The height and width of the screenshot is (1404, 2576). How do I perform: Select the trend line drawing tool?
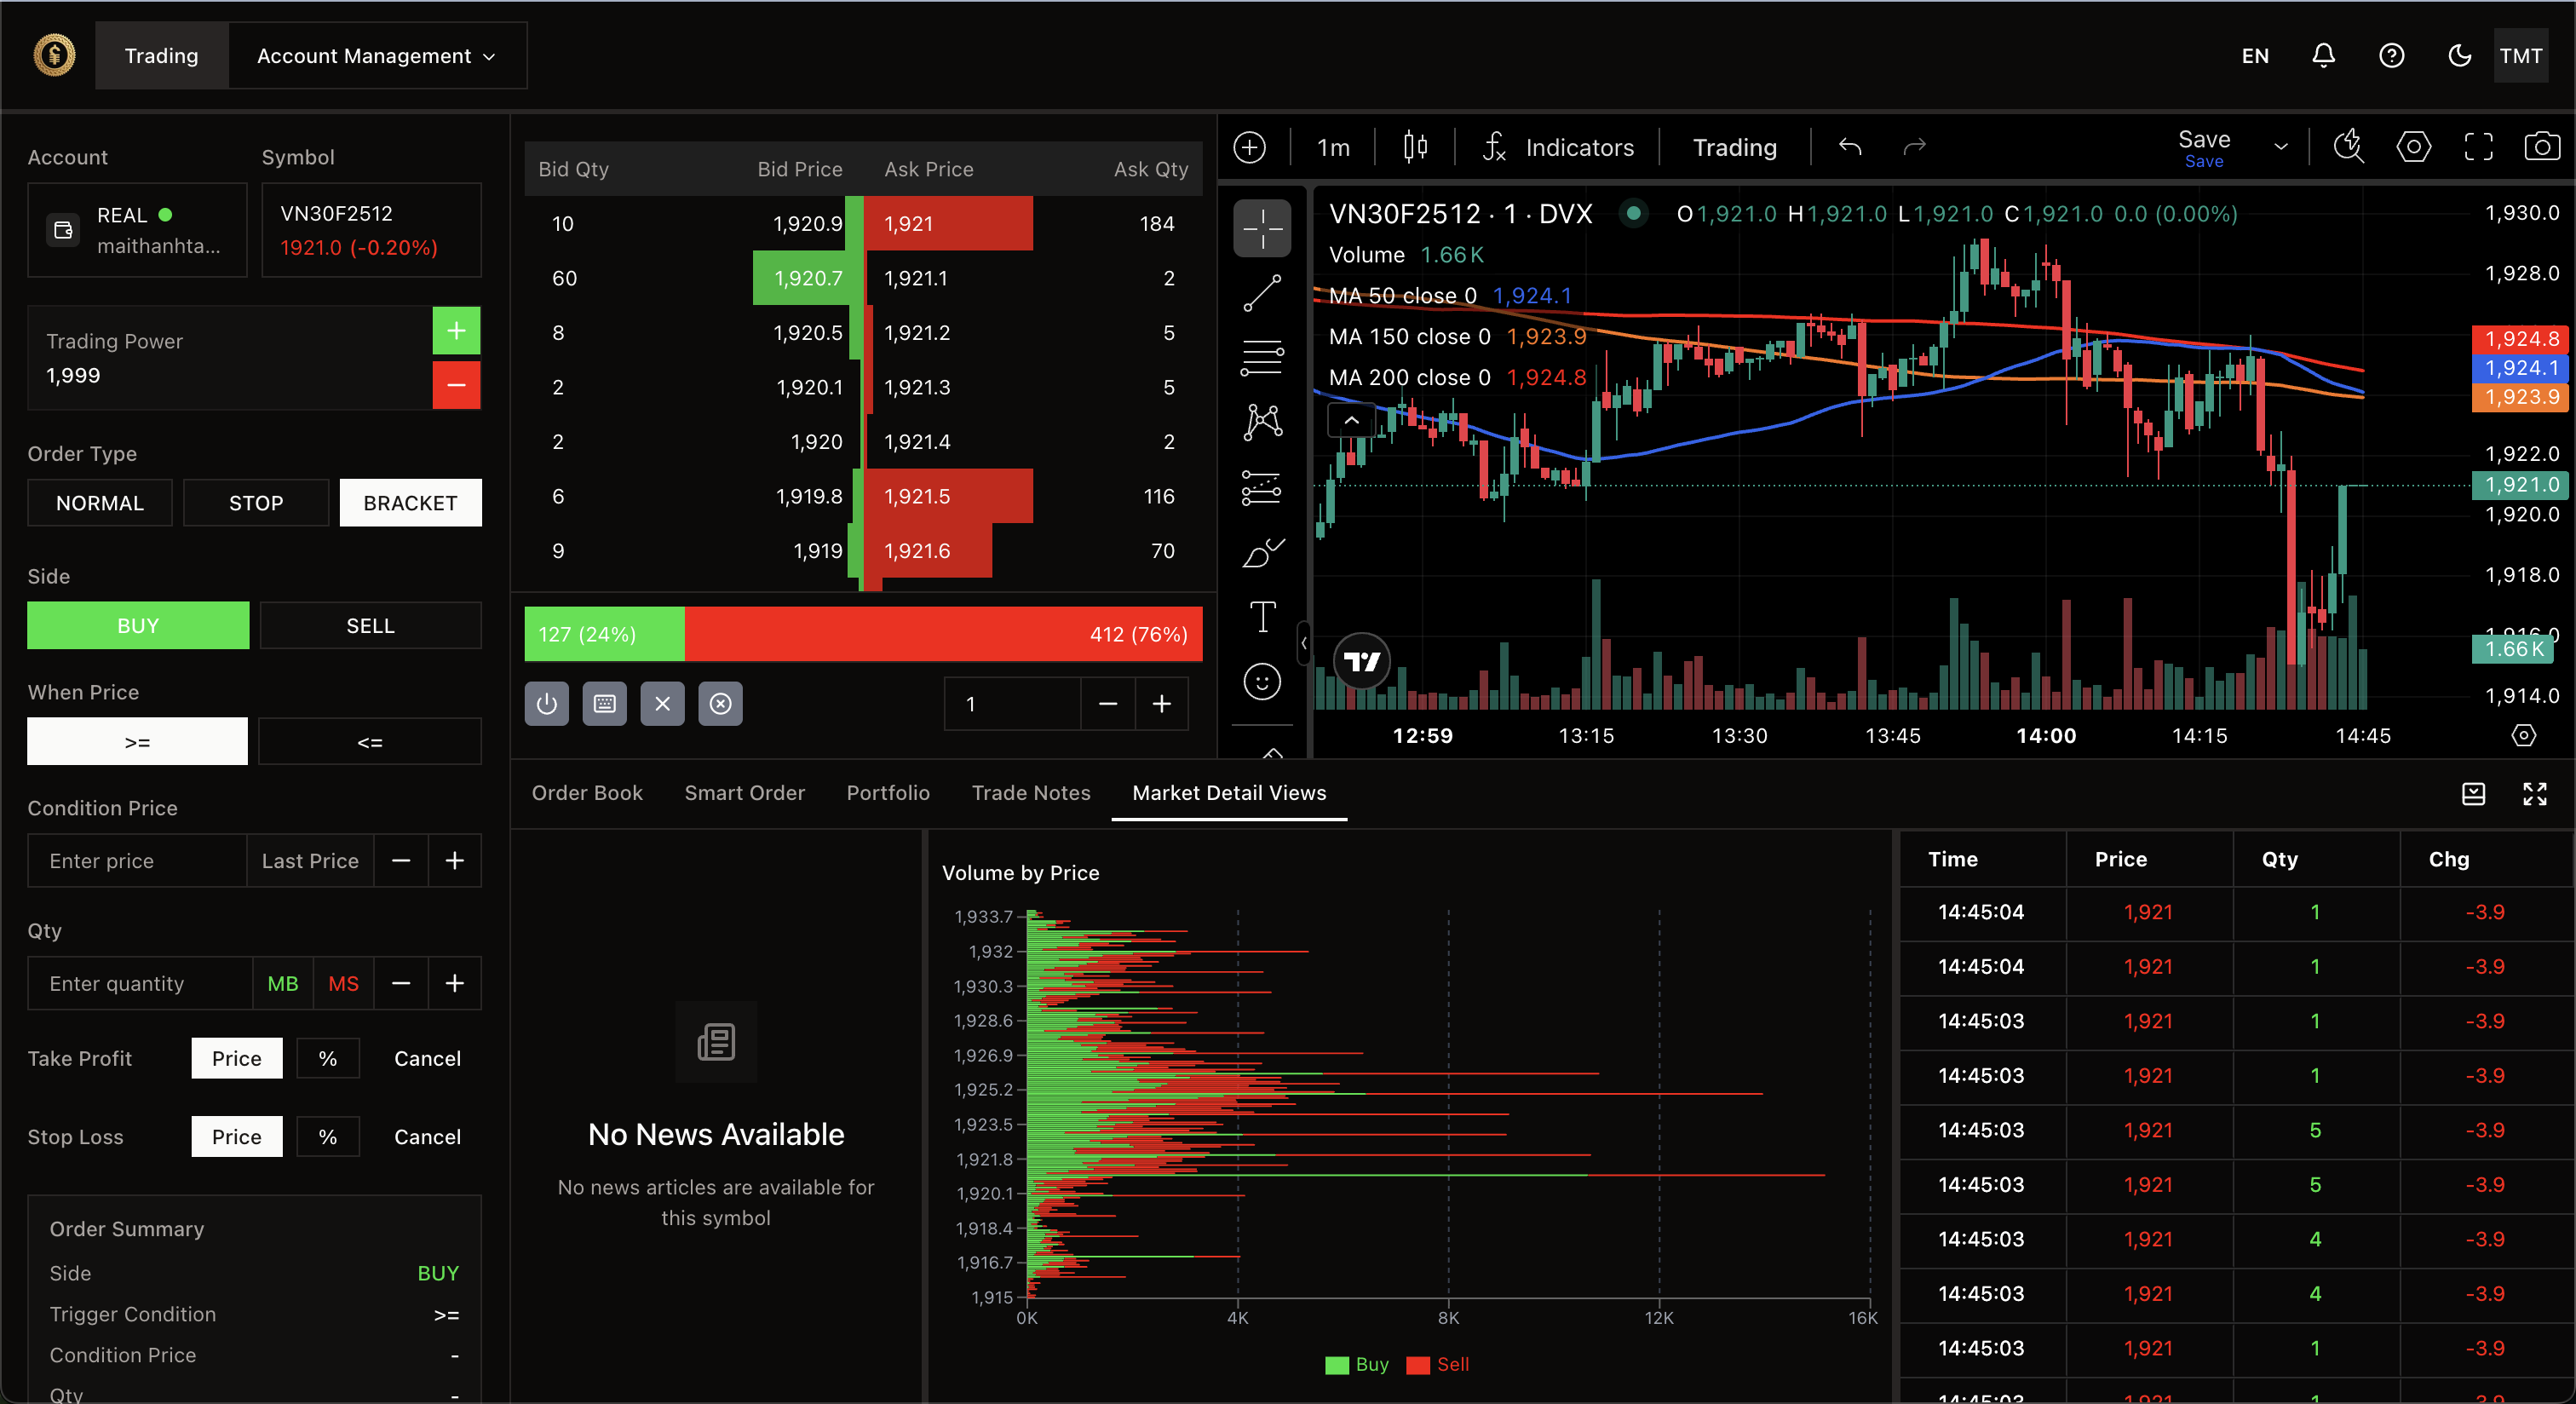1262,293
